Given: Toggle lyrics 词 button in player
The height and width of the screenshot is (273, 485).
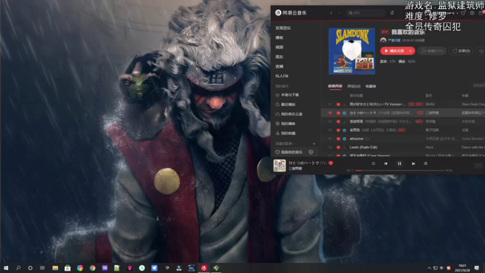Looking at the screenshot, I should click(426, 163).
